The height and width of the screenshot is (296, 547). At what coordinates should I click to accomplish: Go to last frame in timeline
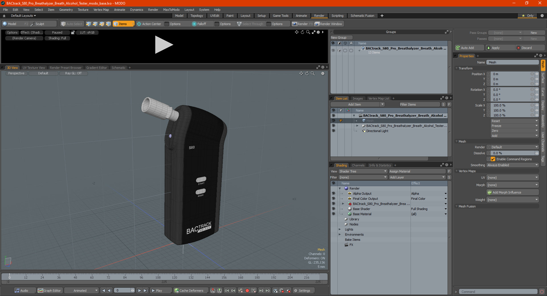[146, 291]
